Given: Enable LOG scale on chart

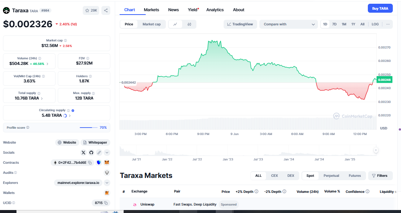Looking at the screenshot, I should point(375,24).
